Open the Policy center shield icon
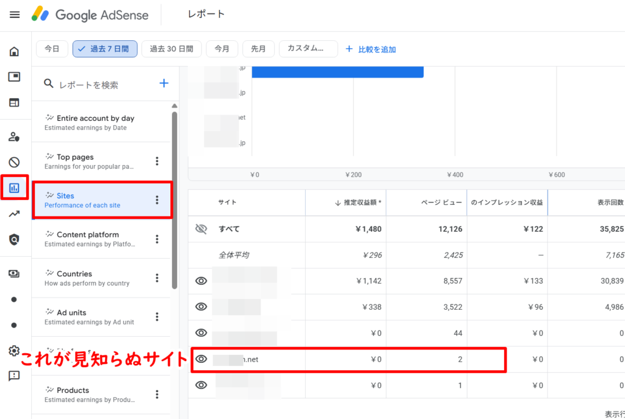 [x=15, y=238]
